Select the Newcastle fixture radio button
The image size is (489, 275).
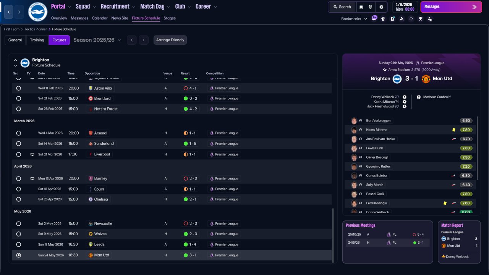pyautogui.click(x=18, y=224)
